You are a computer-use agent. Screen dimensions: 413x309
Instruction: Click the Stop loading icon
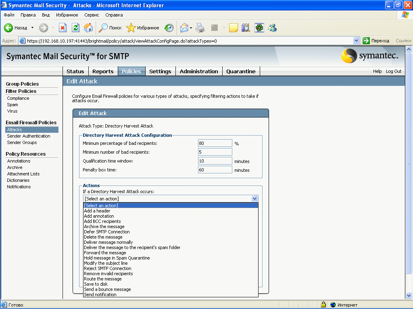[63, 28]
